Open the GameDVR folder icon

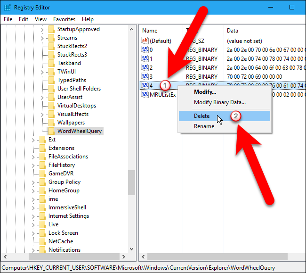pos(42,174)
